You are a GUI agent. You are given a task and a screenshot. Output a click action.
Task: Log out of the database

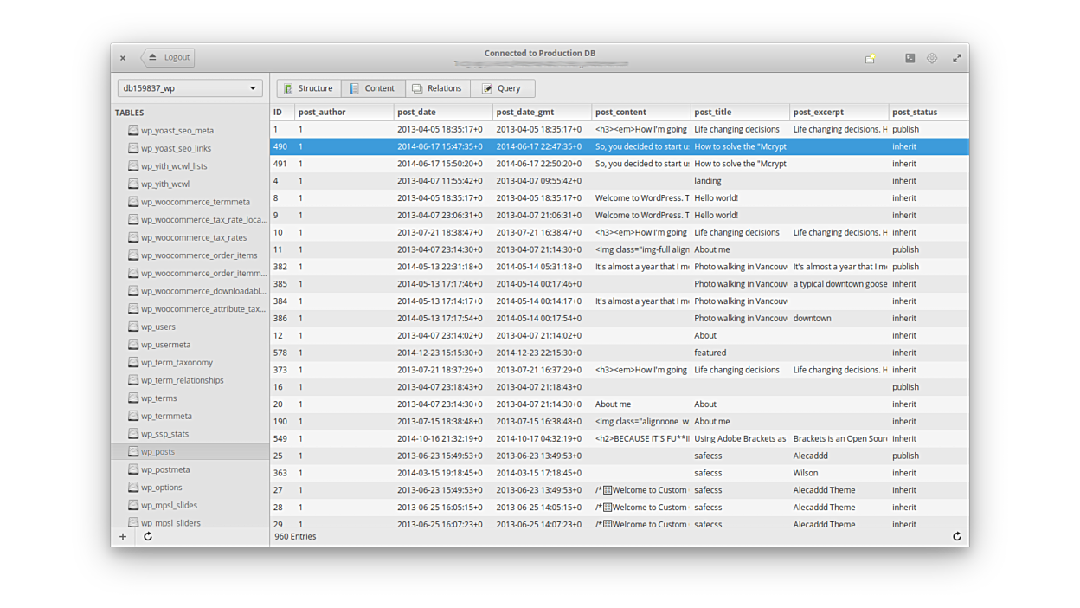point(169,57)
